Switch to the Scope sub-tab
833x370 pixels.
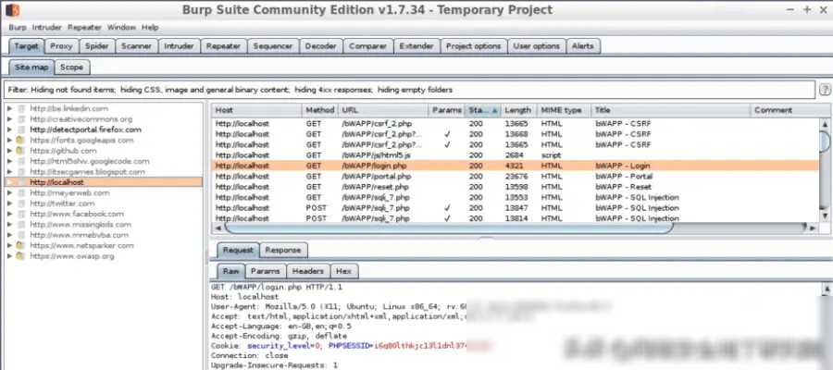[x=71, y=68]
